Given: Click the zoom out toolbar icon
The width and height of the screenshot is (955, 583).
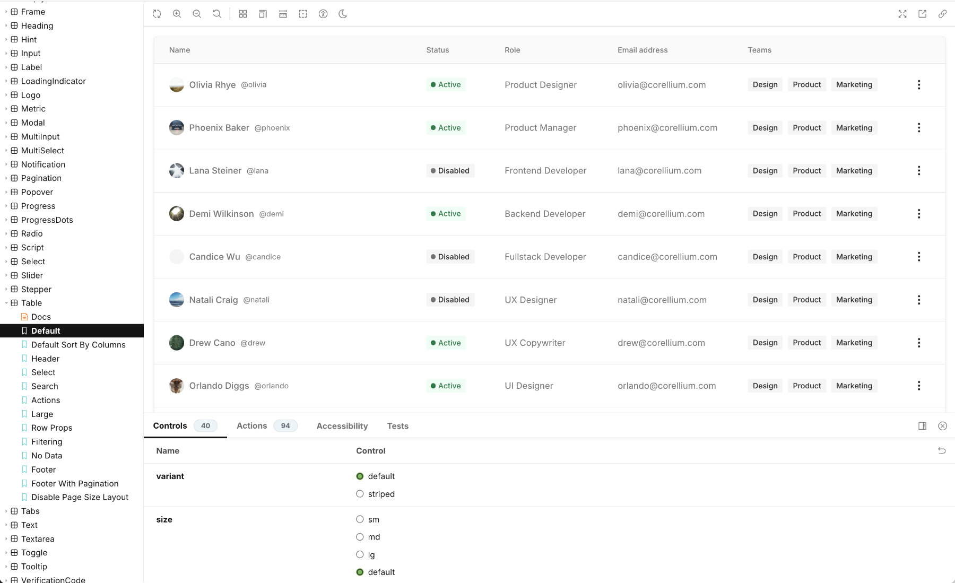Looking at the screenshot, I should coord(197,14).
